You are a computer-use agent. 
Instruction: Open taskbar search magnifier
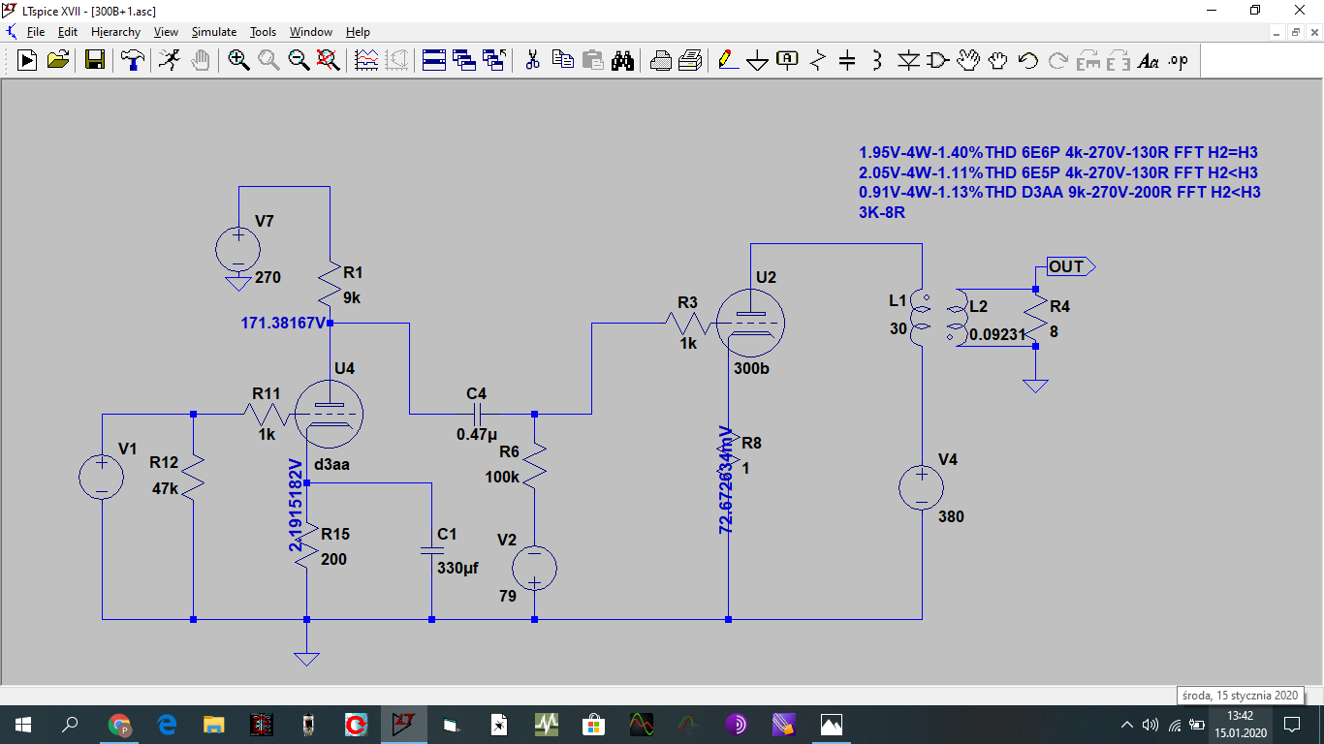(70, 724)
